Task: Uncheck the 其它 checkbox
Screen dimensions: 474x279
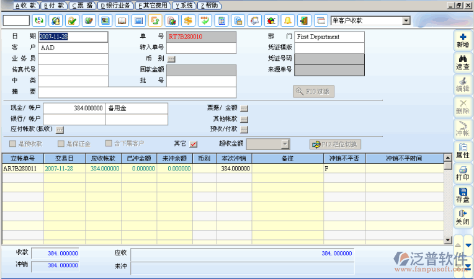Action: [194, 144]
